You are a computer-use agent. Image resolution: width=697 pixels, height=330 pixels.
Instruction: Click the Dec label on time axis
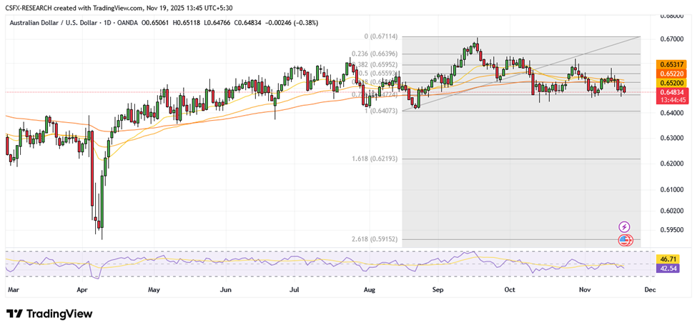point(650,290)
